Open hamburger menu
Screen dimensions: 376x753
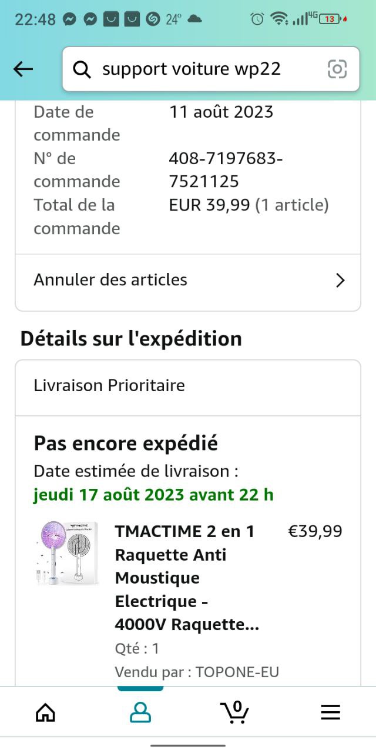tap(330, 712)
